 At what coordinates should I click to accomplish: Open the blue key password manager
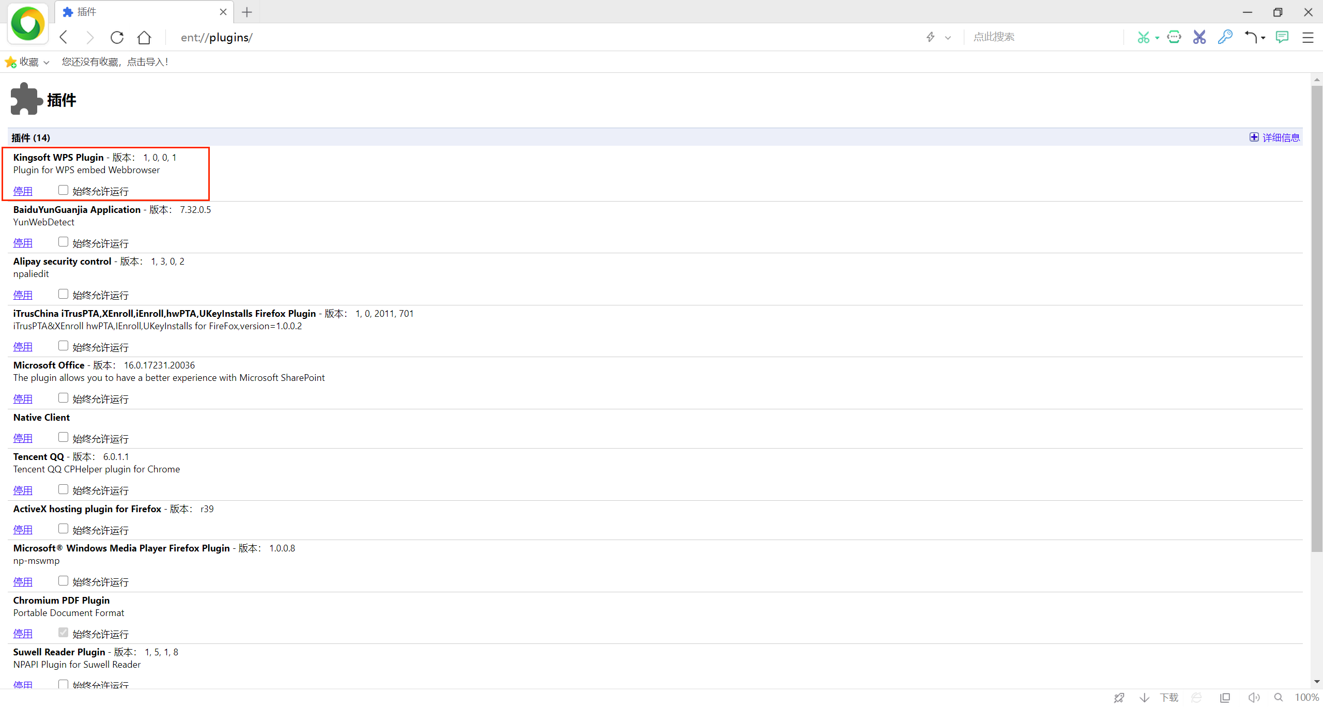coord(1225,37)
